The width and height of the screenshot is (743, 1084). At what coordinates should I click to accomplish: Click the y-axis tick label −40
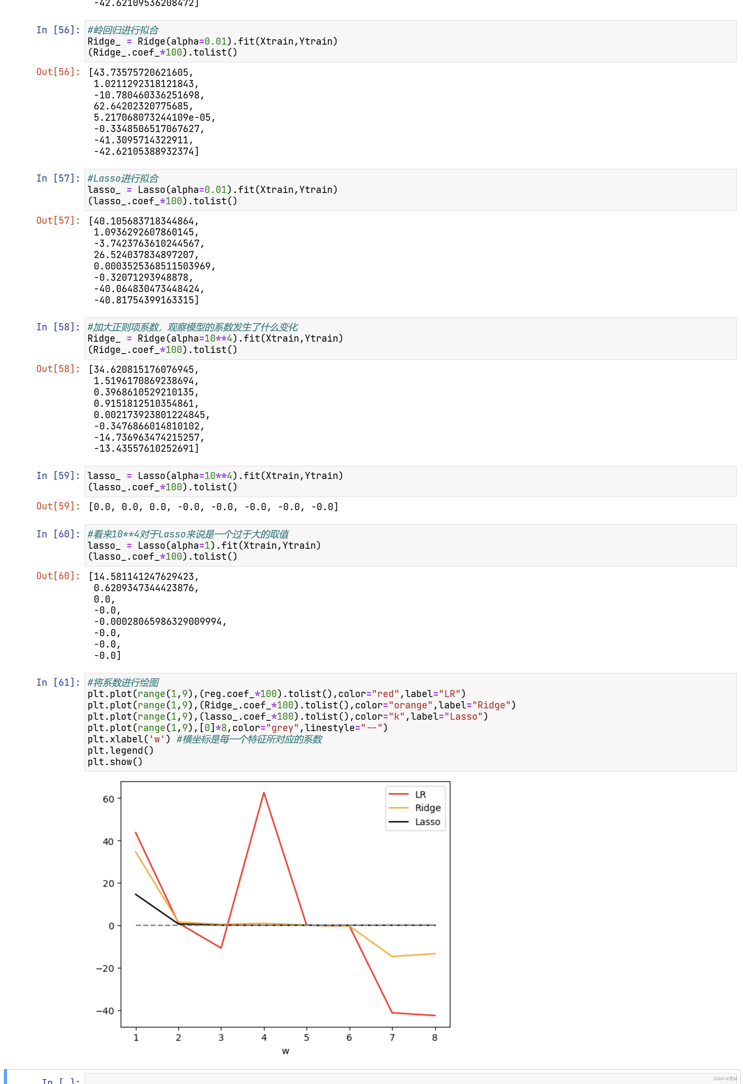click(x=105, y=1011)
